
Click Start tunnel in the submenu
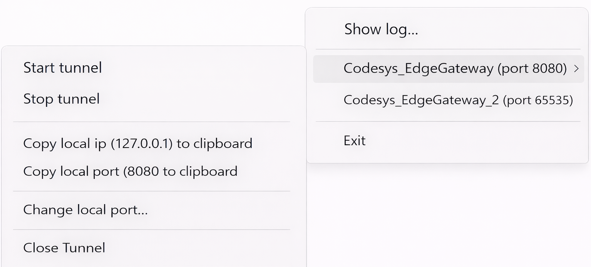(63, 68)
